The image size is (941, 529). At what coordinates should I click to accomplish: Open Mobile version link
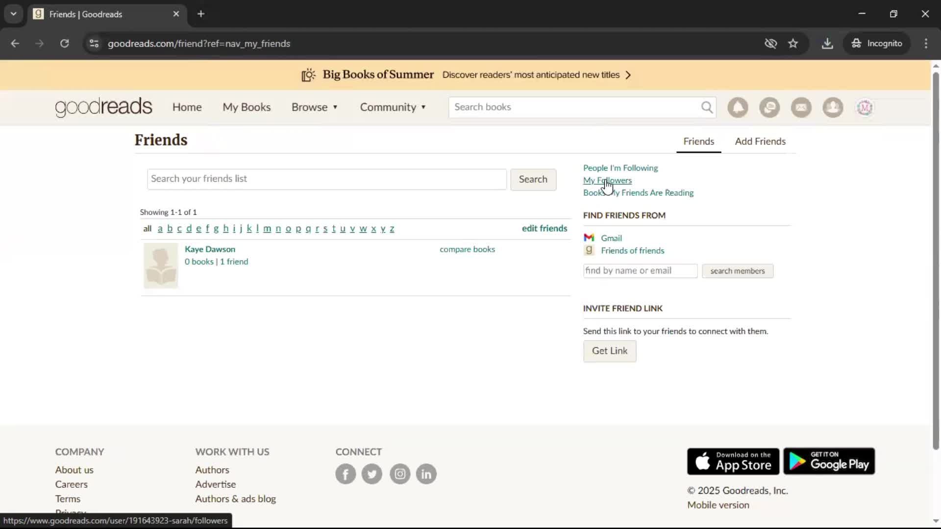(x=718, y=505)
